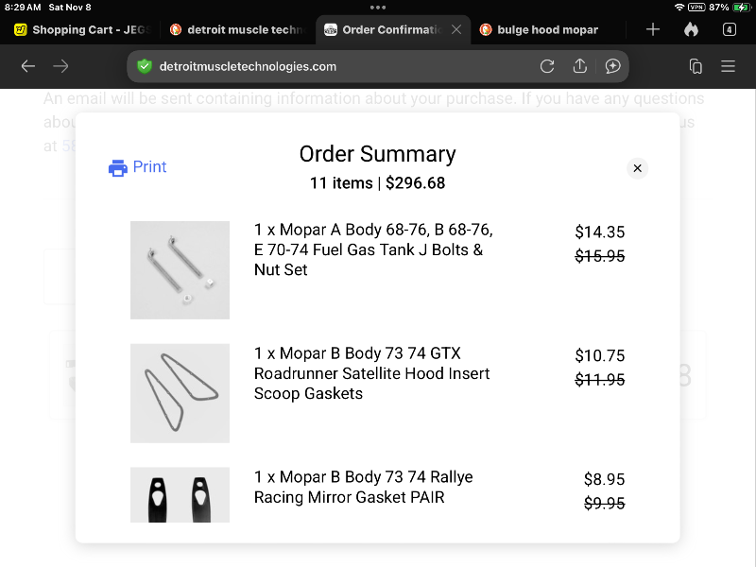Viewport: 756px width, 567px height.
Task: Open a new tab with plus
Action: pos(653,29)
